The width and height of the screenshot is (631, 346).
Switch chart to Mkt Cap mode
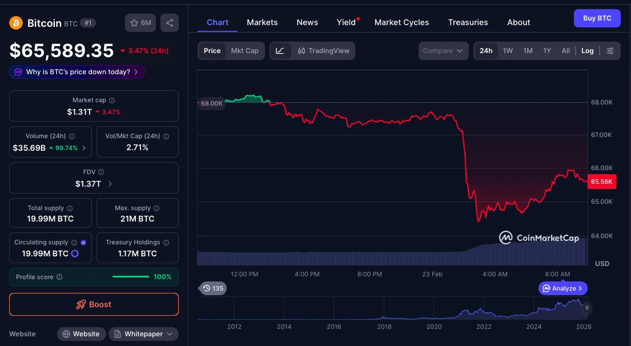244,51
